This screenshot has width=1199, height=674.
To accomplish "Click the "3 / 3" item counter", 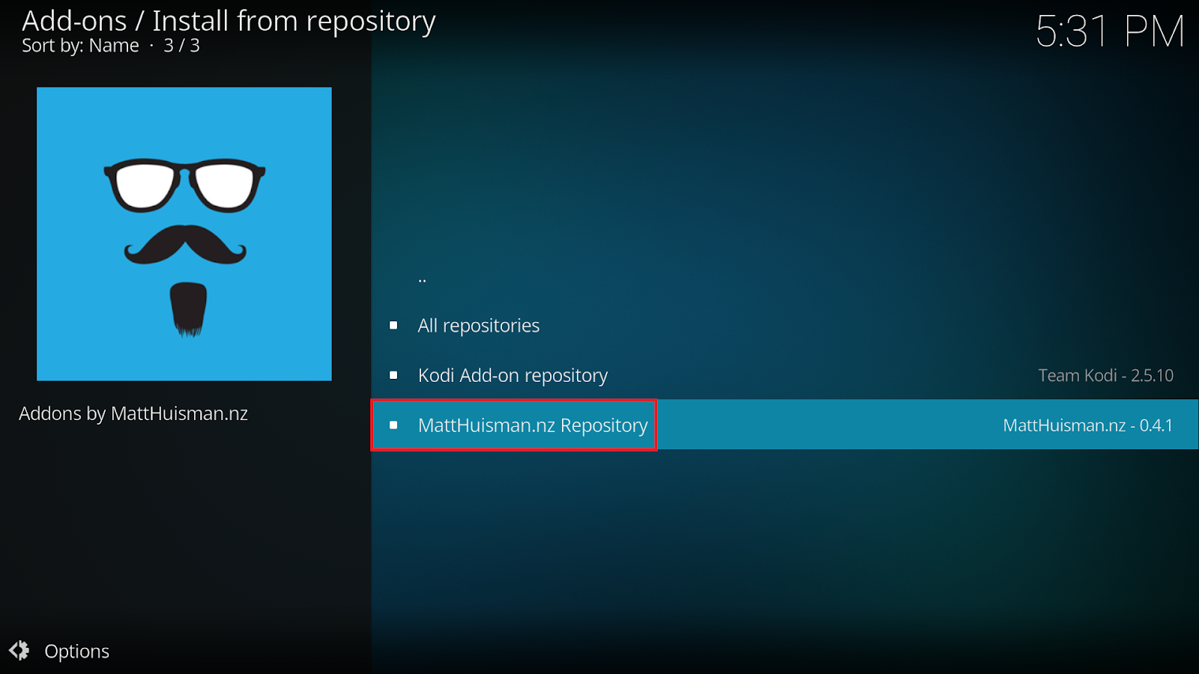I will 181,46.
